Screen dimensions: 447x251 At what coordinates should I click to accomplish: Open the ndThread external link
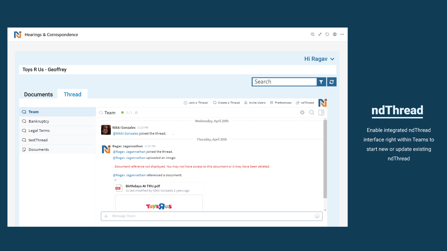point(305,103)
